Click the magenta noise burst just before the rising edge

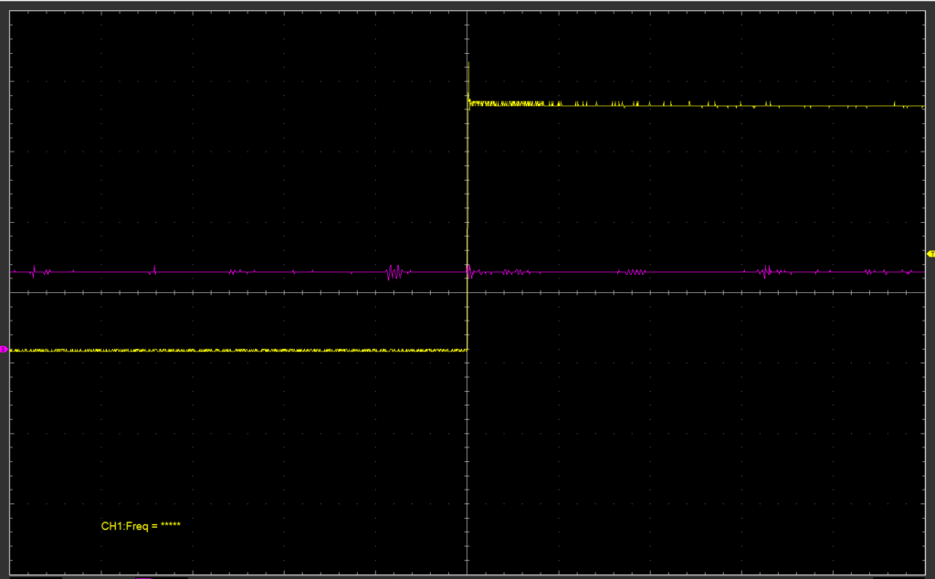(394, 272)
